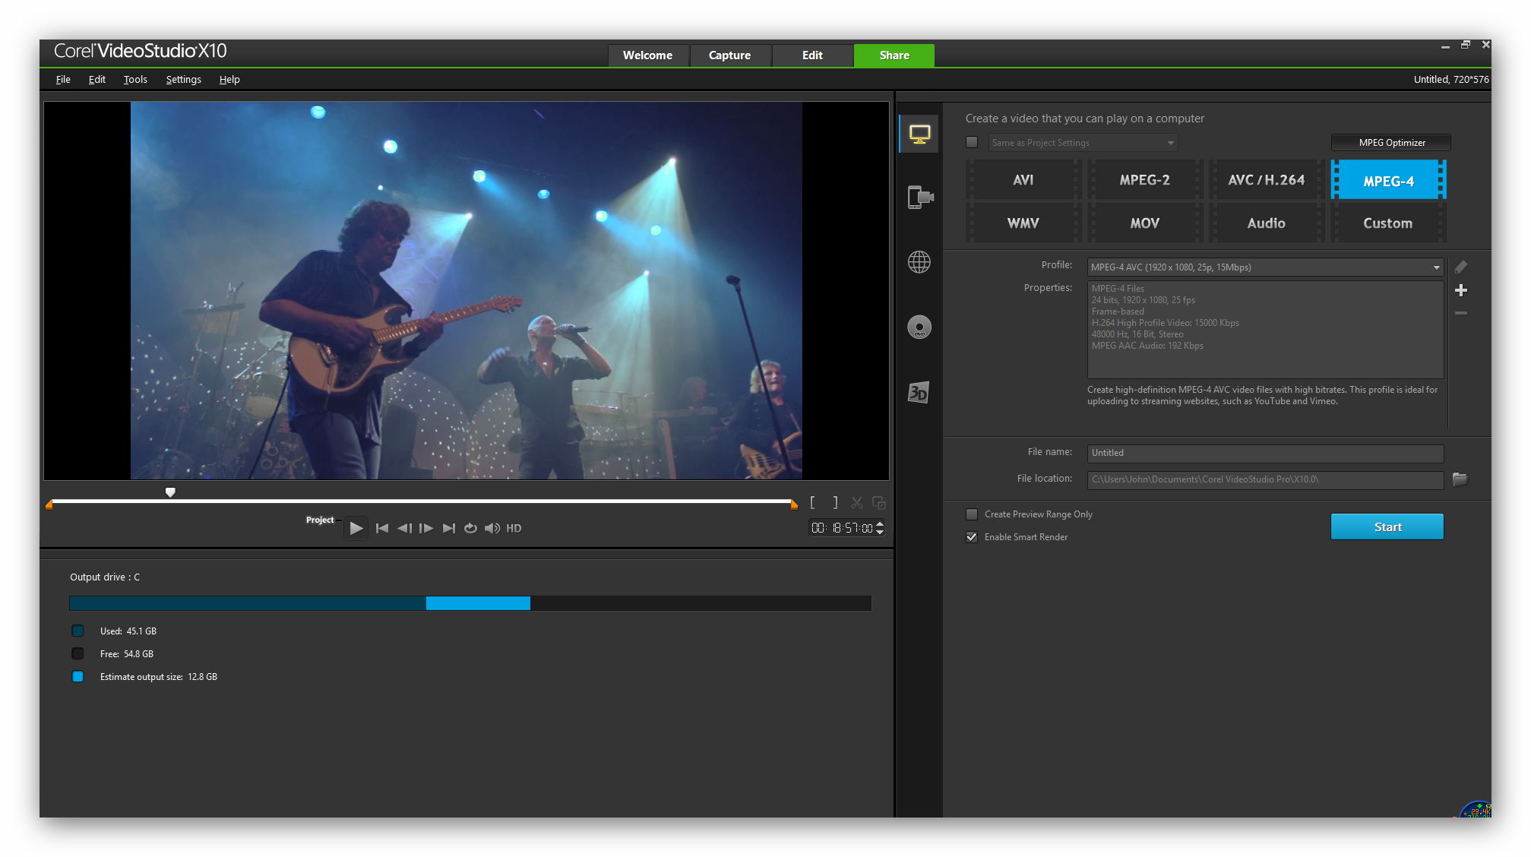Open the Settings menu
The height and width of the screenshot is (857, 1531).
point(183,79)
